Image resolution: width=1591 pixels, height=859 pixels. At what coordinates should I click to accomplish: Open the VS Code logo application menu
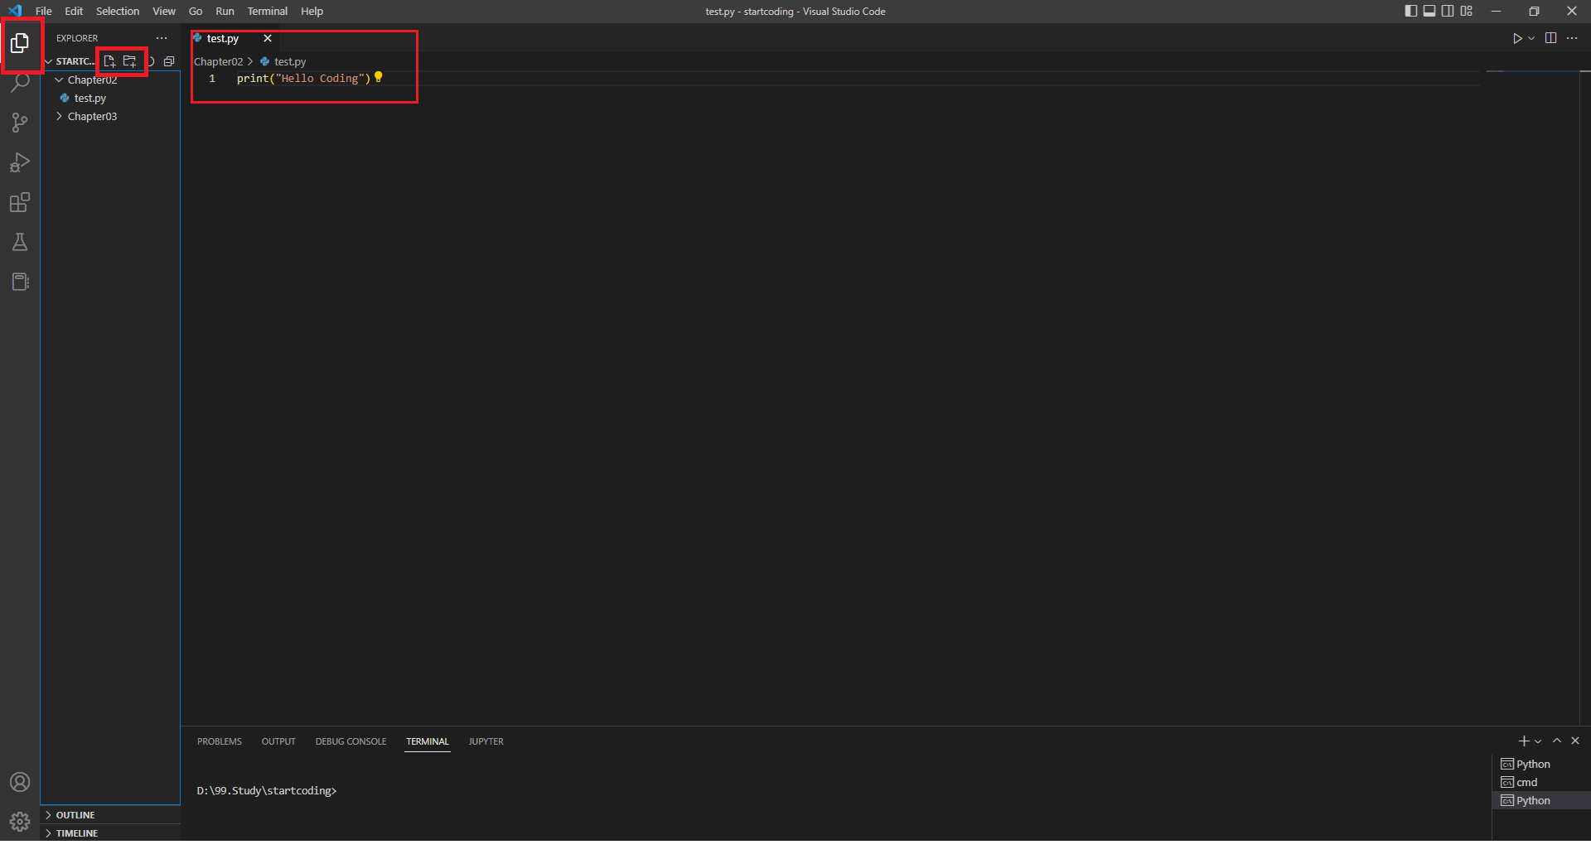click(15, 11)
